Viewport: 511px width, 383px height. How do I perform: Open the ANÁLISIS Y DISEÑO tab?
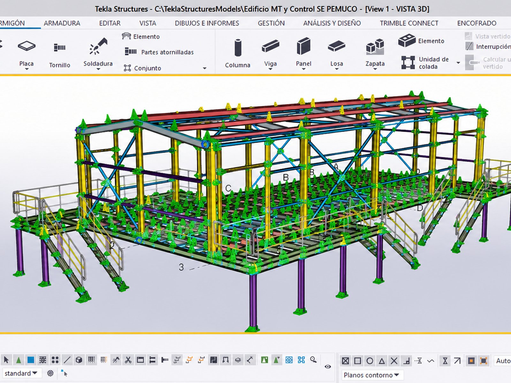(x=332, y=23)
